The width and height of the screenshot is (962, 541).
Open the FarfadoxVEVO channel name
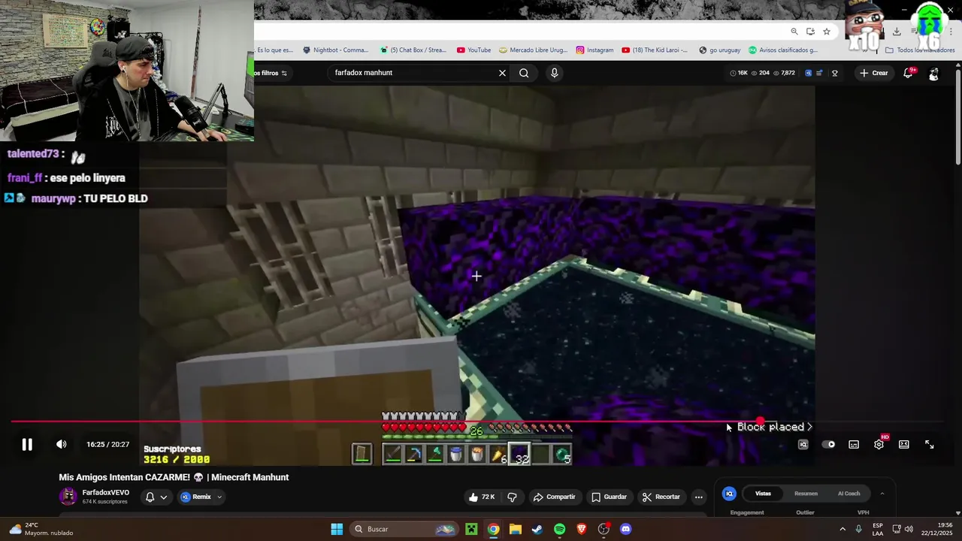point(106,492)
